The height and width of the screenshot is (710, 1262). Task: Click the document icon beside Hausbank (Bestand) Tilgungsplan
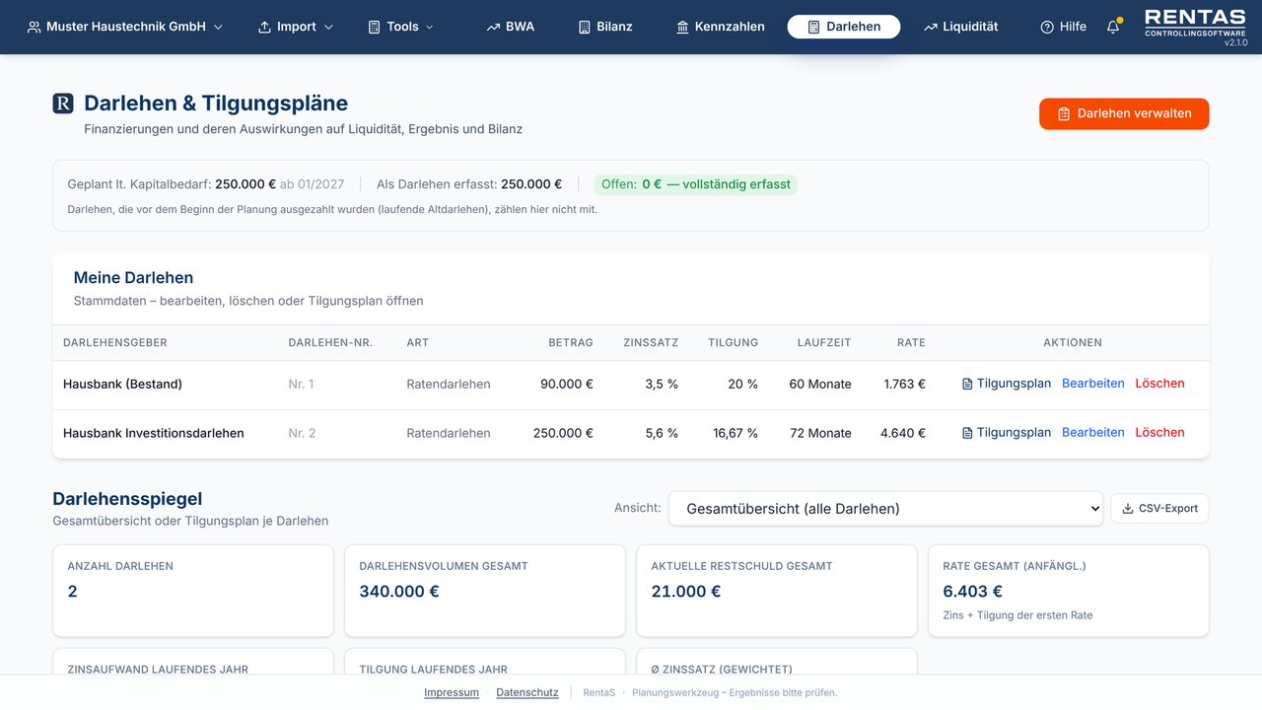coord(967,384)
